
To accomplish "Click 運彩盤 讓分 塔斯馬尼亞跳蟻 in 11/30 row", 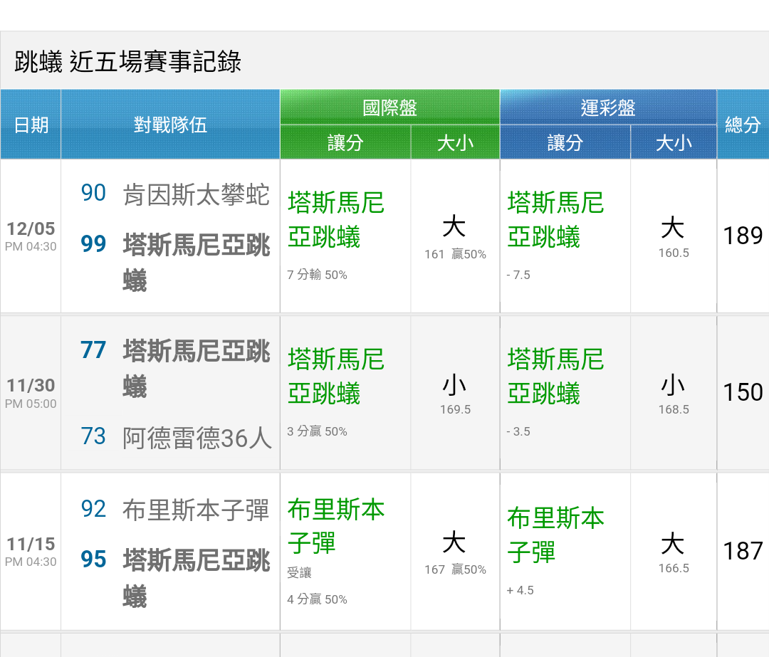I will (555, 377).
